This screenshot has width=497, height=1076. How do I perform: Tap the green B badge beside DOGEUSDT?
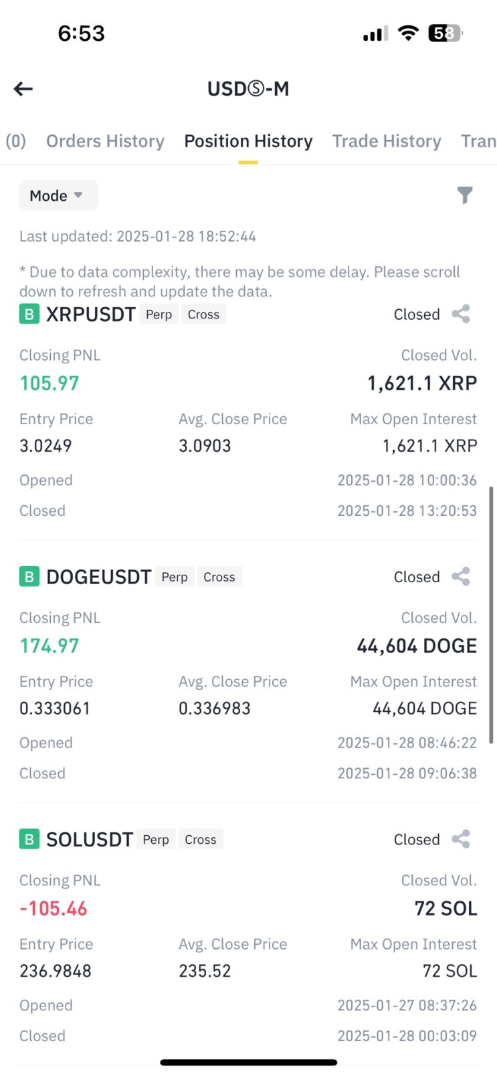tap(29, 576)
